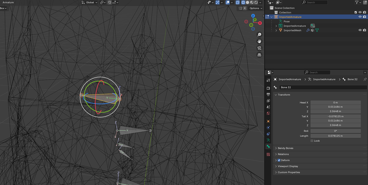368x185 pixels.
Task: Open the Texture properties tab
Action: 268,154
